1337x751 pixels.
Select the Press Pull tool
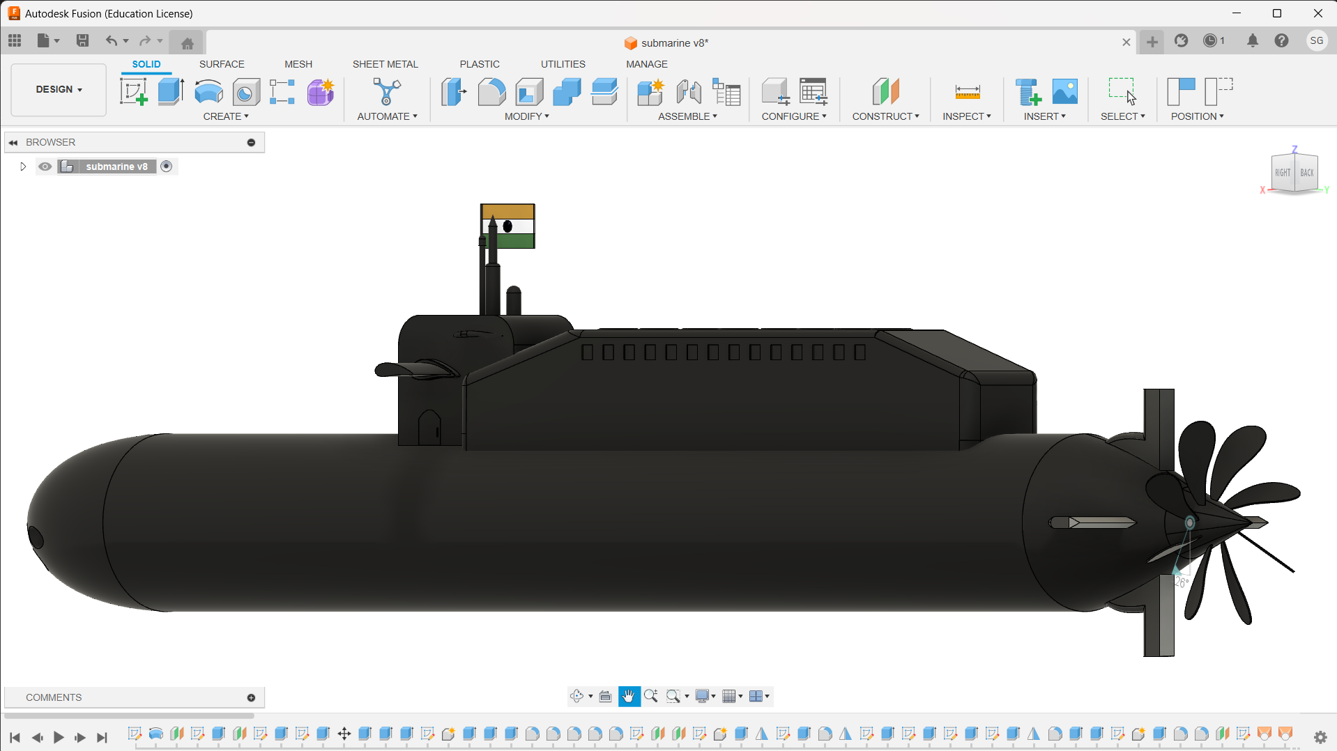tap(454, 91)
